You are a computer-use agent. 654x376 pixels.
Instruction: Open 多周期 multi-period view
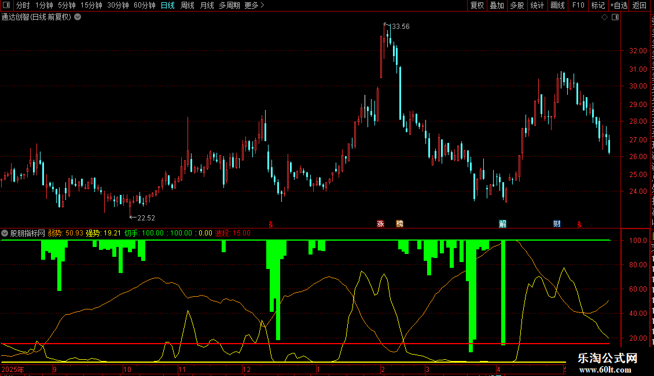pos(229,5)
